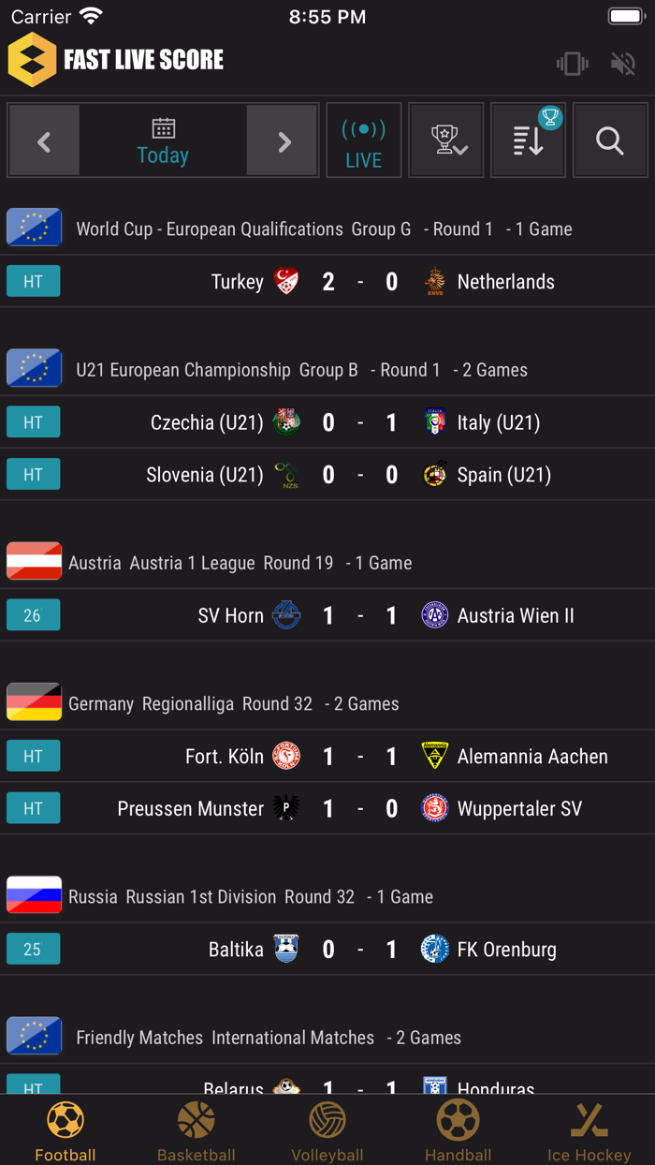Screen dimensions: 655x1165
Task: Select the Football tab
Action: coord(65,1128)
